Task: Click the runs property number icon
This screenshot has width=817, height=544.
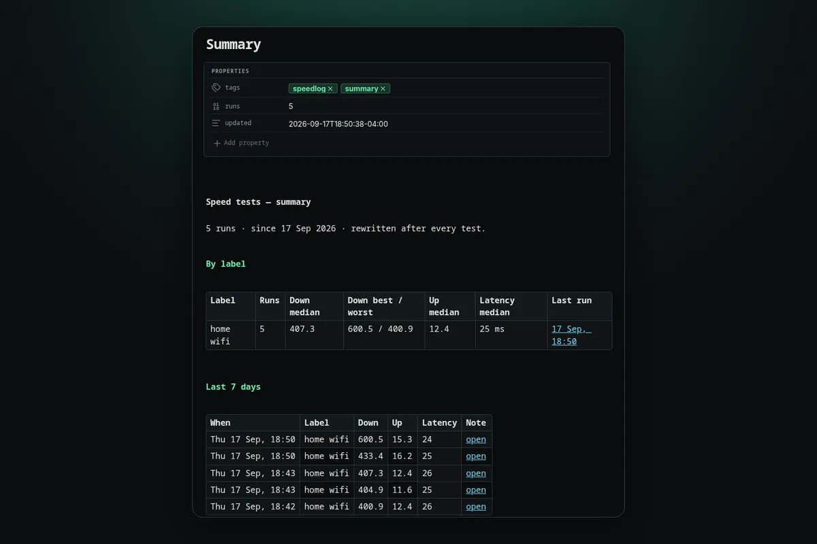Action: pos(216,106)
